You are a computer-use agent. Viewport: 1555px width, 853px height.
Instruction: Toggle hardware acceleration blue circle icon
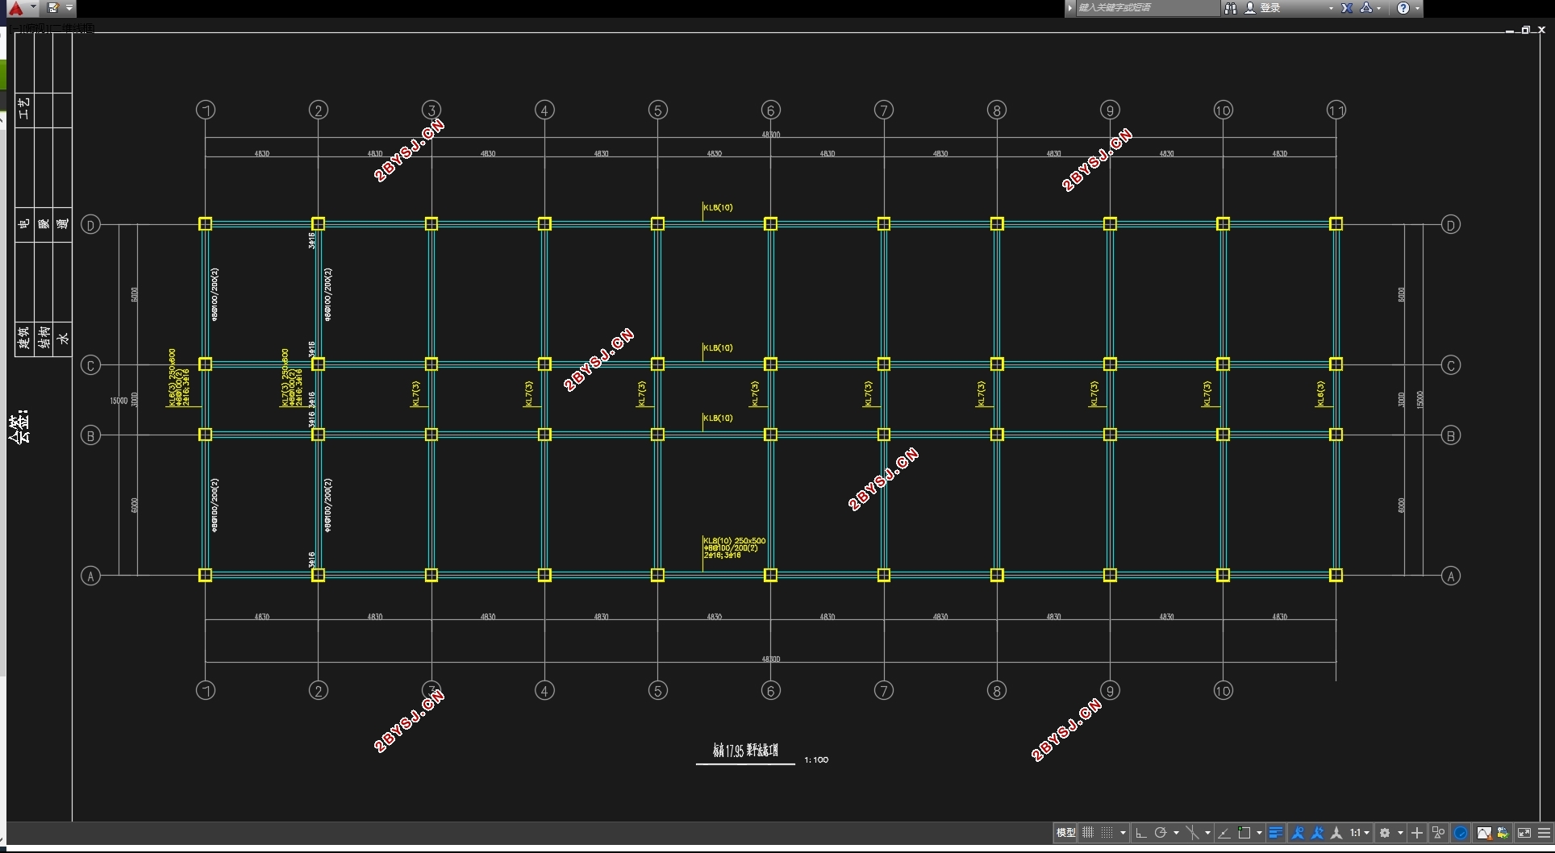(1461, 833)
